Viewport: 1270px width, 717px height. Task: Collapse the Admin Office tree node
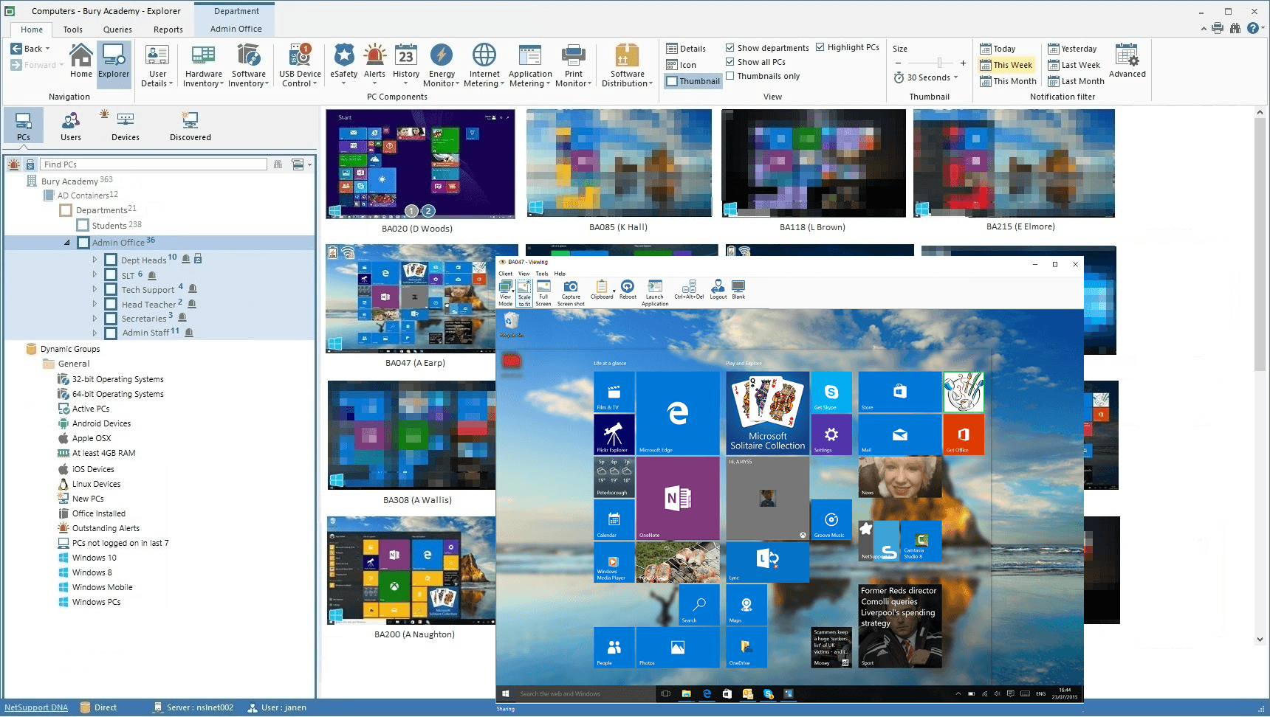[x=67, y=243]
